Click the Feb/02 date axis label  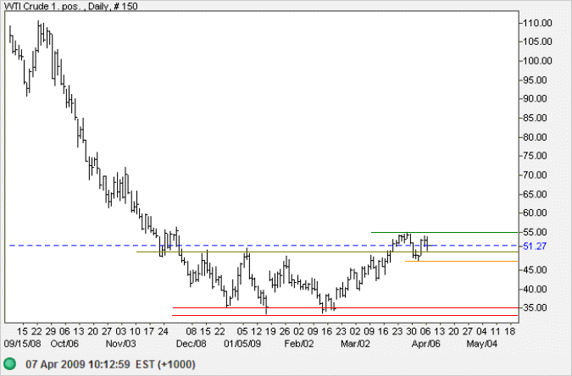(x=299, y=344)
